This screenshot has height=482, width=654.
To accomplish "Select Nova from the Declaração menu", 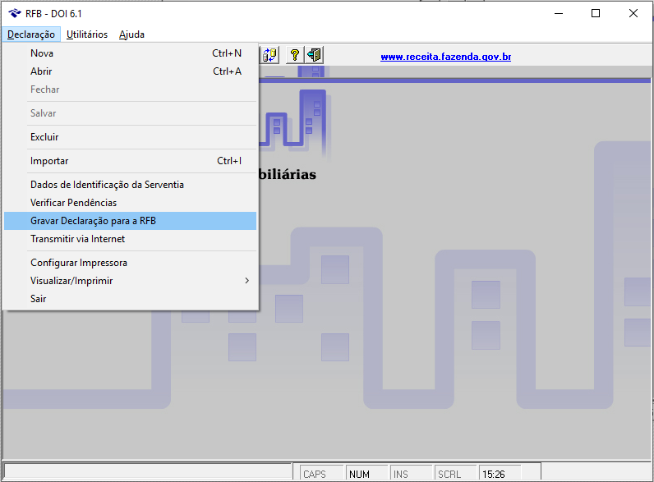I will point(42,53).
